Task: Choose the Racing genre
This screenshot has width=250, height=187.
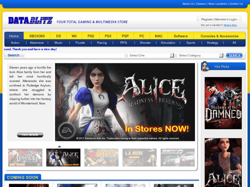Action: tap(102, 43)
